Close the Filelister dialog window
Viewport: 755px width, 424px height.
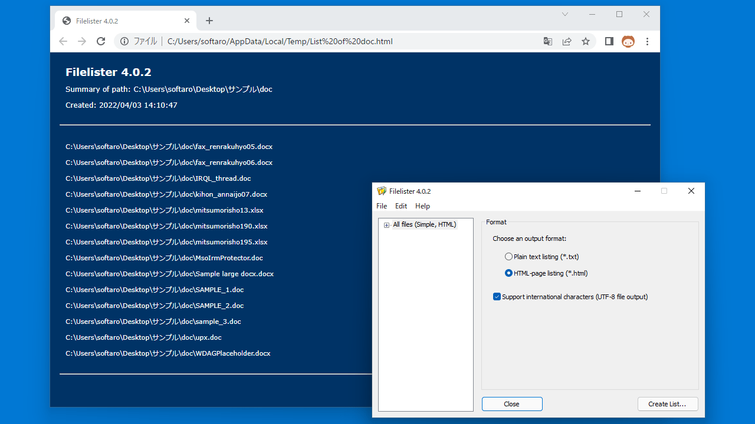click(x=691, y=191)
